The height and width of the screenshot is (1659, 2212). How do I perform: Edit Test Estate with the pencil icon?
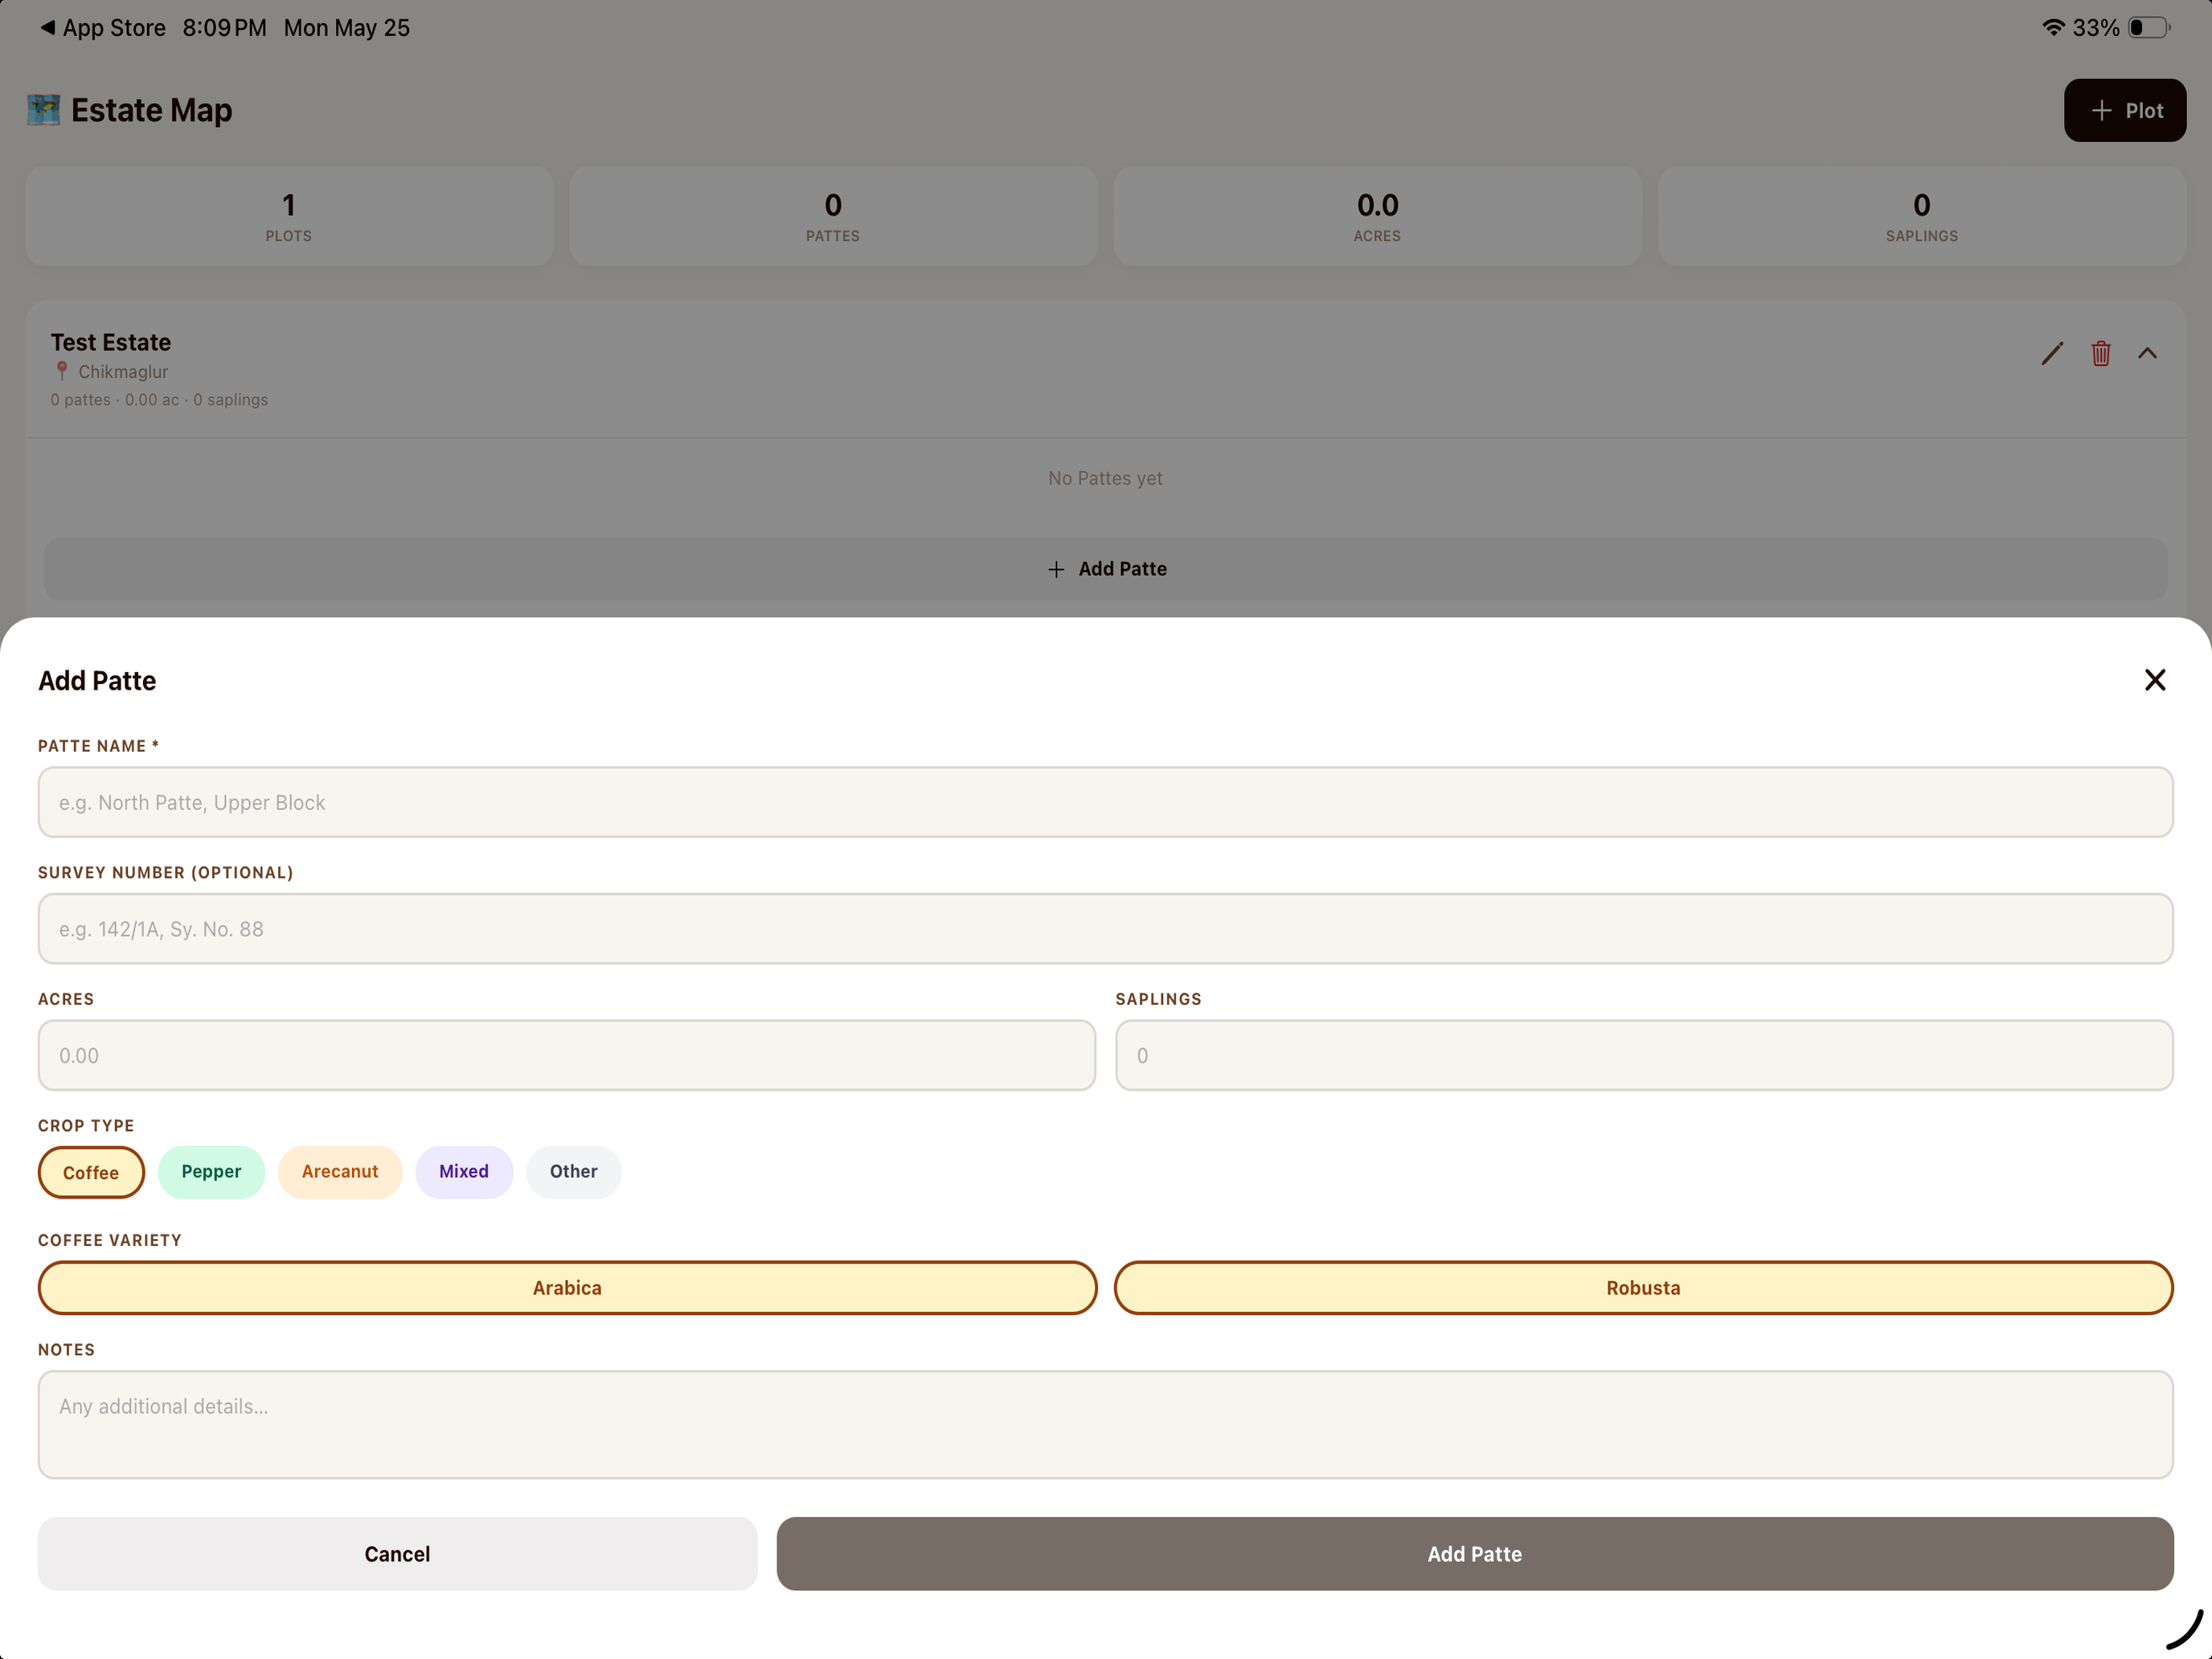click(2052, 353)
